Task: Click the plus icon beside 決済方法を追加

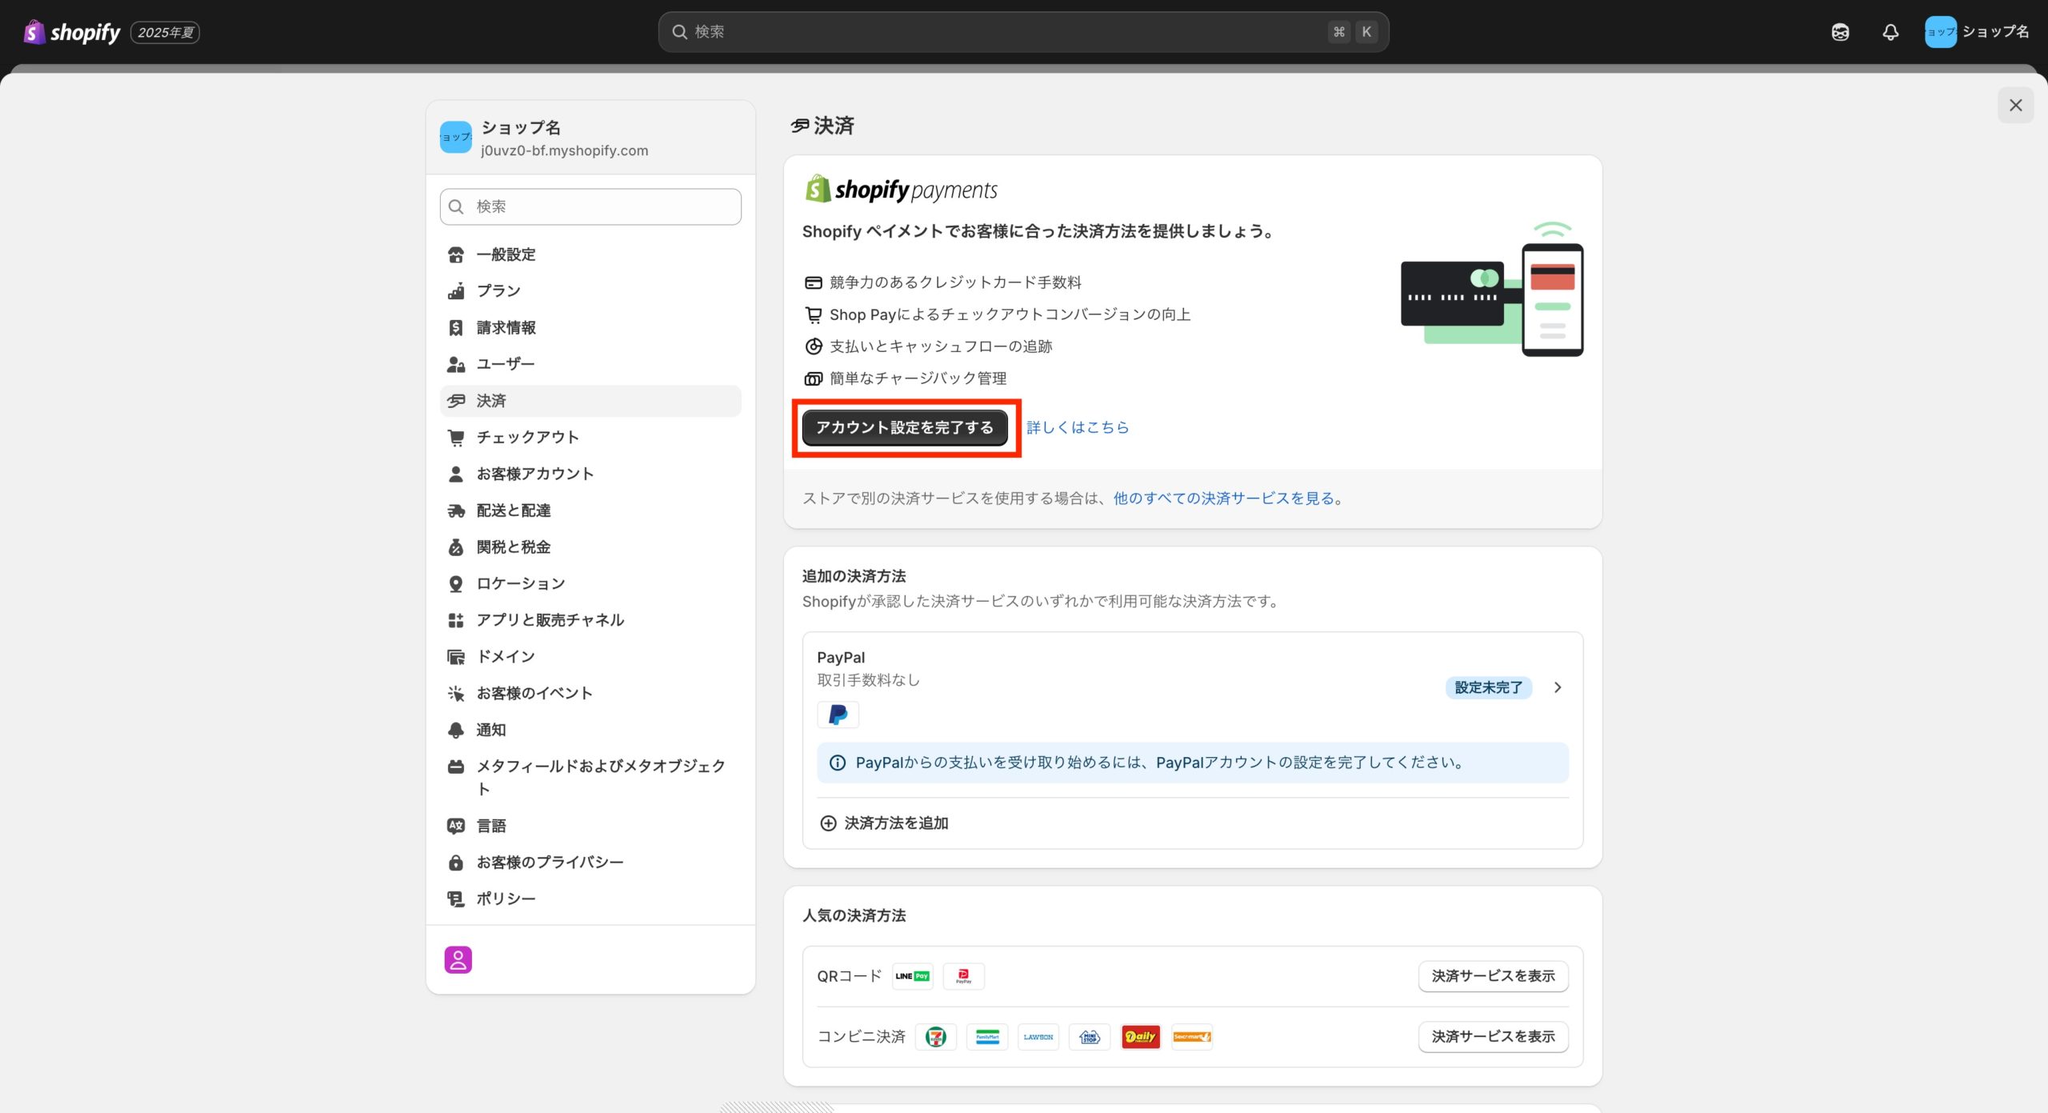Action: [x=828, y=823]
